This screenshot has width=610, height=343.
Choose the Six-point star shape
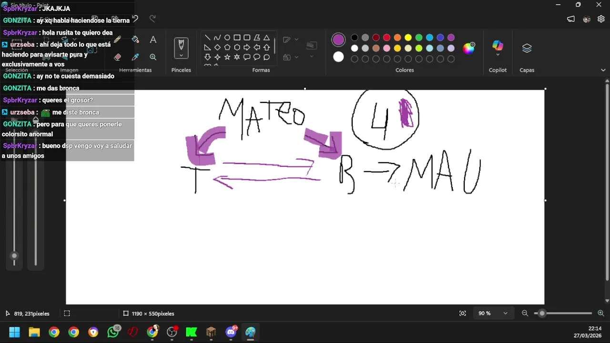237,57
